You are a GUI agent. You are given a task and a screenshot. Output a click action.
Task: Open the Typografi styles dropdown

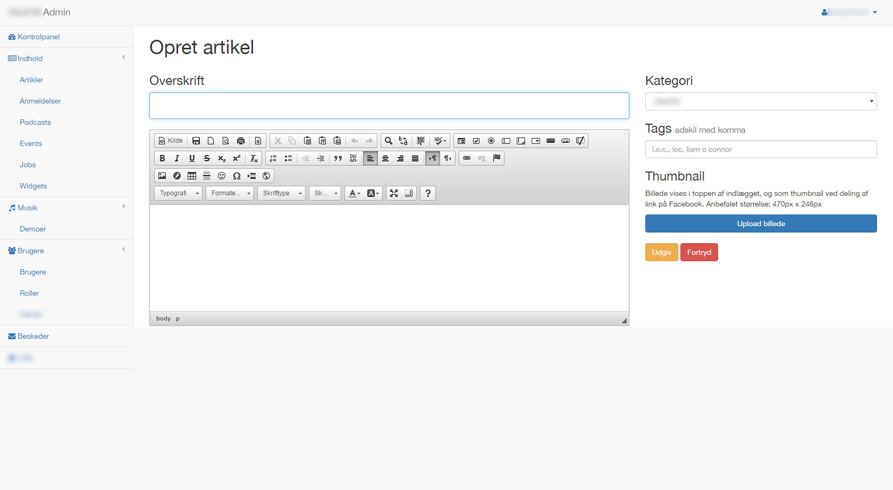click(179, 193)
